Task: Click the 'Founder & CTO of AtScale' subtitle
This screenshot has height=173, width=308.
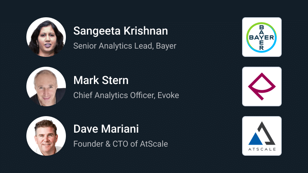Action: (121, 144)
